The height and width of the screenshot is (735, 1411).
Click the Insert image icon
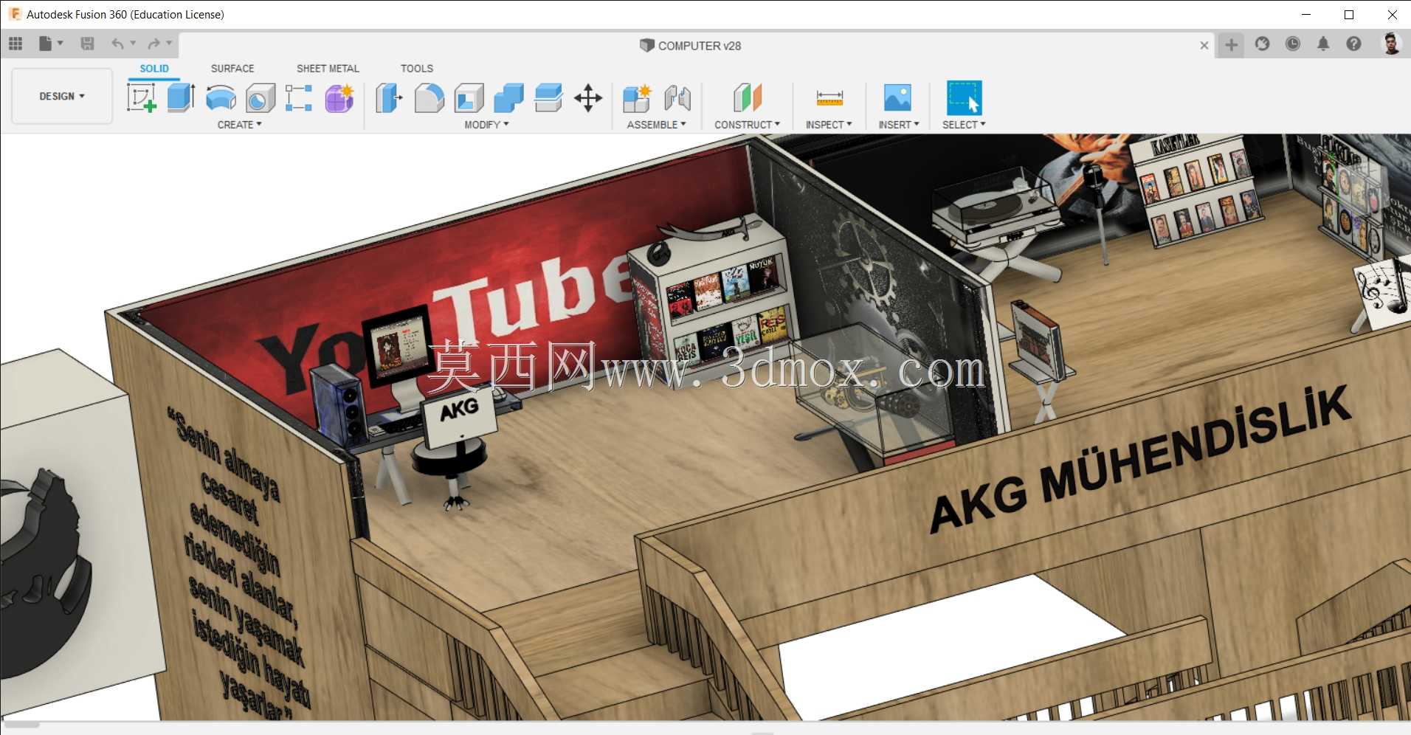897,97
